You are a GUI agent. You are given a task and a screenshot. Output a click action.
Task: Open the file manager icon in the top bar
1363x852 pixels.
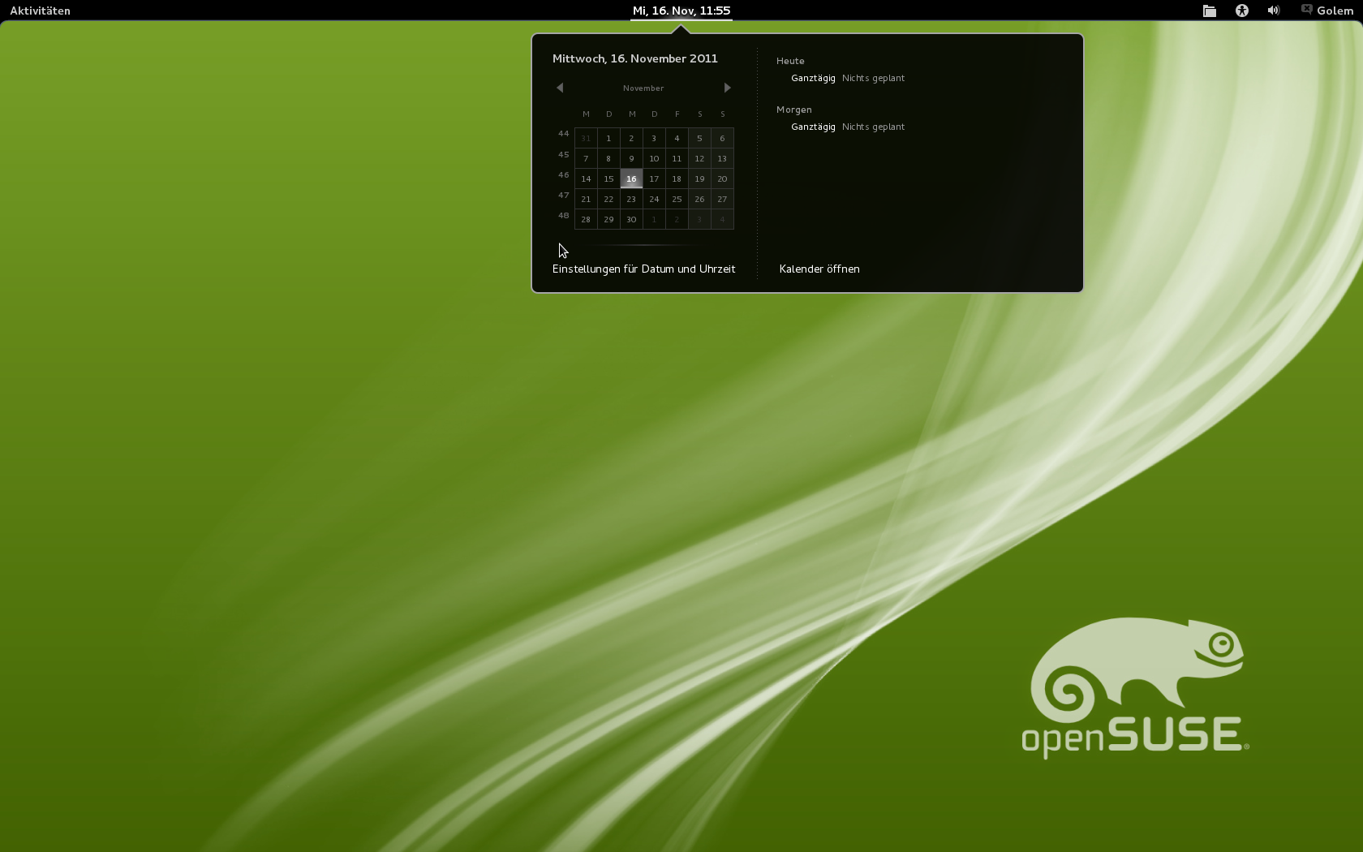coord(1209,11)
